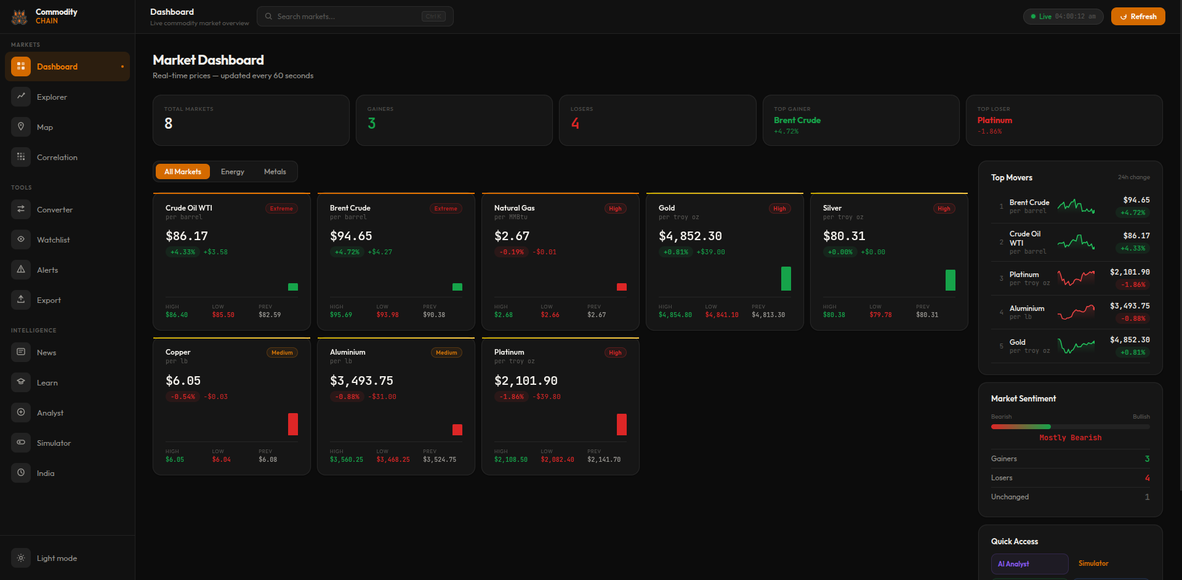Open the Silver market card
Viewport: 1182px width, 580px height.
(889, 262)
